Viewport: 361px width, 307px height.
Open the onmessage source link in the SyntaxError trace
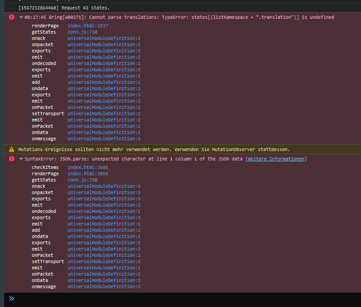(x=104, y=286)
